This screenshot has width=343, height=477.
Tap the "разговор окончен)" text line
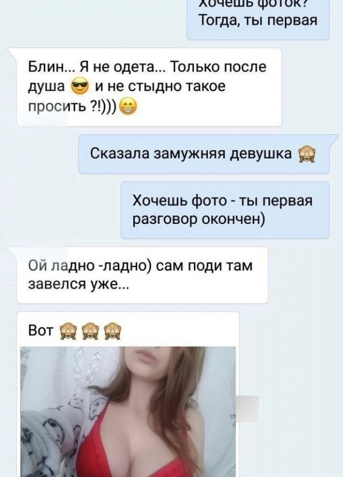coord(199,220)
